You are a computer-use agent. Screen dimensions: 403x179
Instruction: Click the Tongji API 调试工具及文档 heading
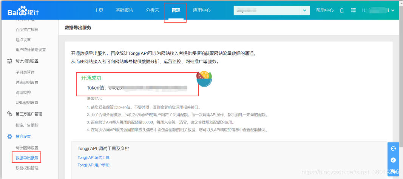(x=103, y=148)
